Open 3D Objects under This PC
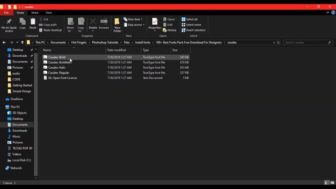336x189 pixels. tap(19, 113)
